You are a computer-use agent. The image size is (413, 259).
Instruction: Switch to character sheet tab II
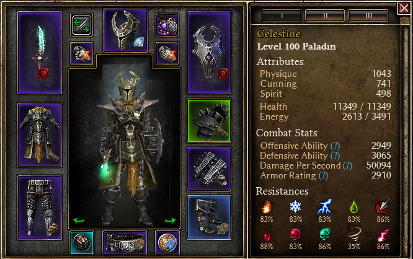tap(325, 15)
